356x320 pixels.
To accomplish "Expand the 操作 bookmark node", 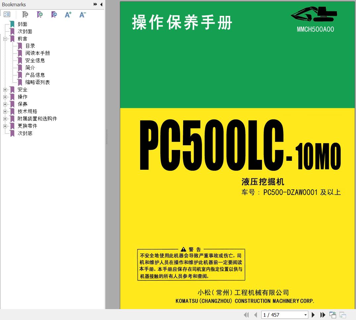I will [5, 97].
